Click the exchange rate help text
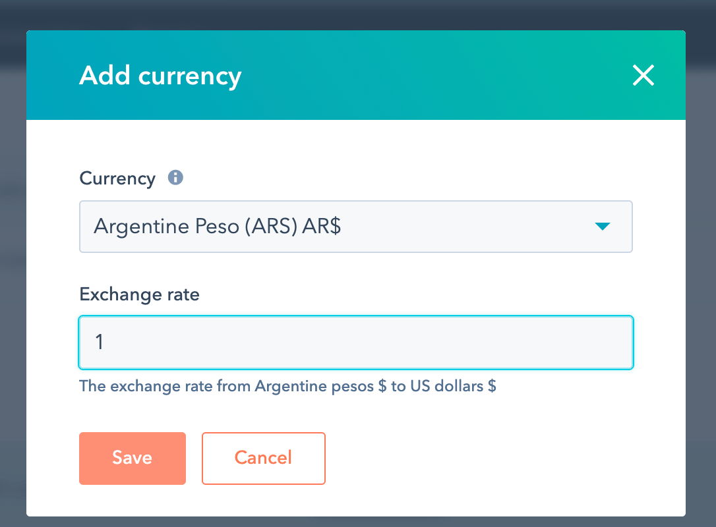Screen dimensions: 716x527 point(287,386)
